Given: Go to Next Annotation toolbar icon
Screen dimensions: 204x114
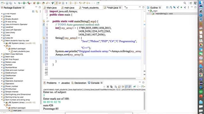Looking at the screenshot, I should (x=71, y=3).
